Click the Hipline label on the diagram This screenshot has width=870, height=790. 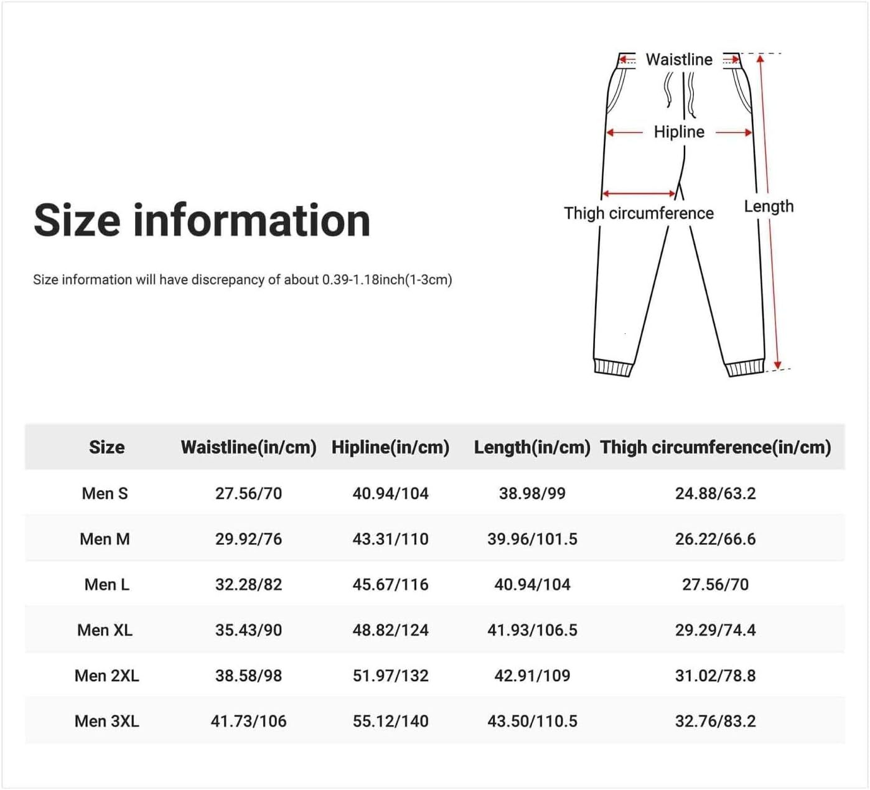pos(679,132)
